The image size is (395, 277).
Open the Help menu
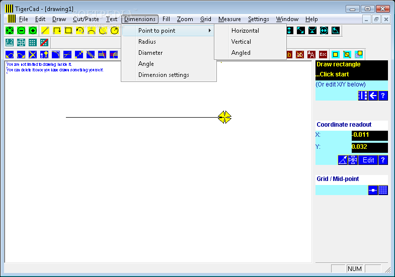[x=311, y=19]
